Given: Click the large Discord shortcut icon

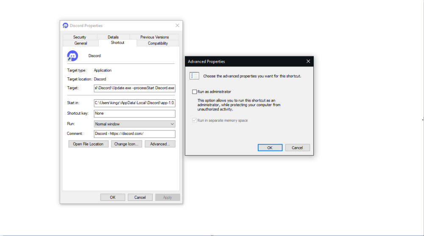Looking at the screenshot, I should (73, 56).
